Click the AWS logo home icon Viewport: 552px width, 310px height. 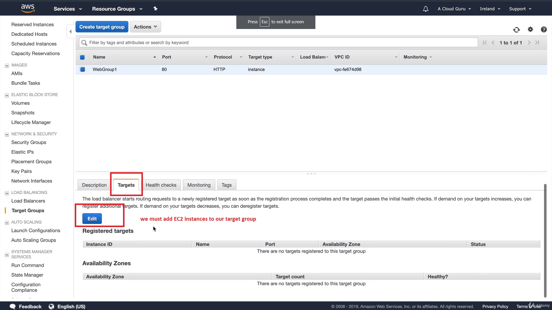28,8
